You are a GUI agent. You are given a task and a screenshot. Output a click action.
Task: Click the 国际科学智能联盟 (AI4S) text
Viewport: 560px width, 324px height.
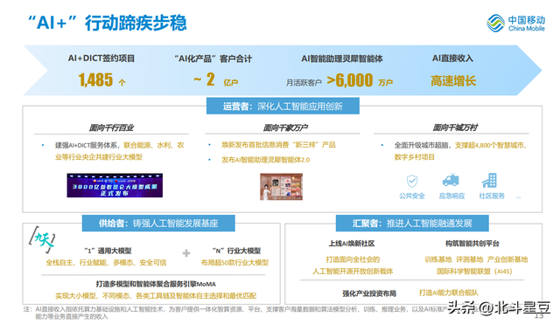474,272
